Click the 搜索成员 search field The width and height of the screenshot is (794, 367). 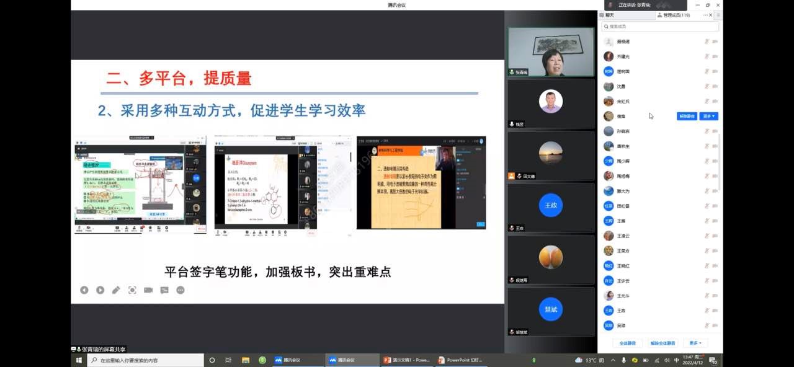pyautogui.click(x=661, y=27)
